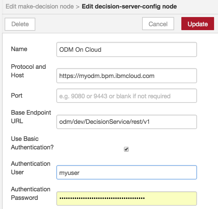Click the Edit decision-server-config node title
Viewport: 218px width, 209px height.
tap(129, 7)
